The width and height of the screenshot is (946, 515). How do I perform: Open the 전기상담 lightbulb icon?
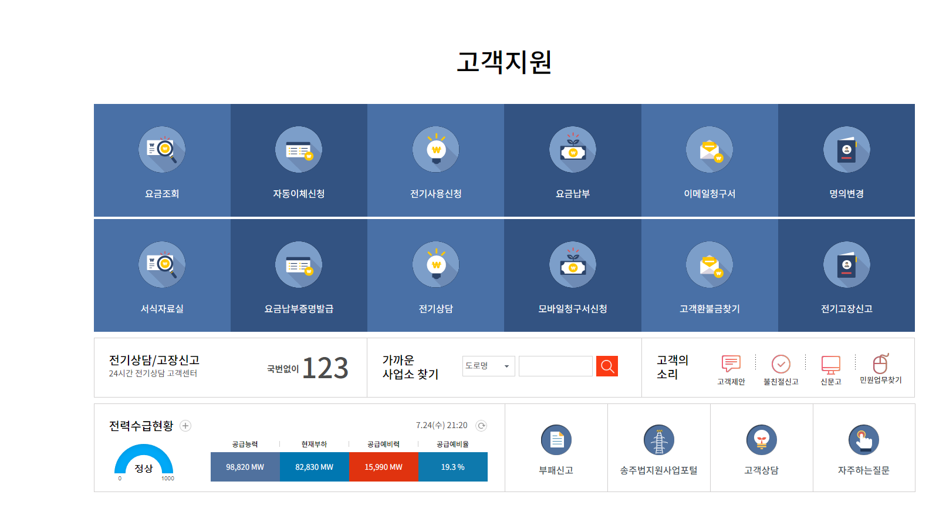436,265
